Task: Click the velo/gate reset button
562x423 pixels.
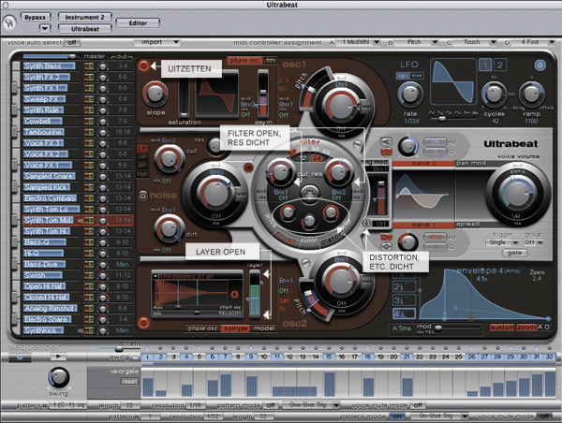Action: point(129,382)
